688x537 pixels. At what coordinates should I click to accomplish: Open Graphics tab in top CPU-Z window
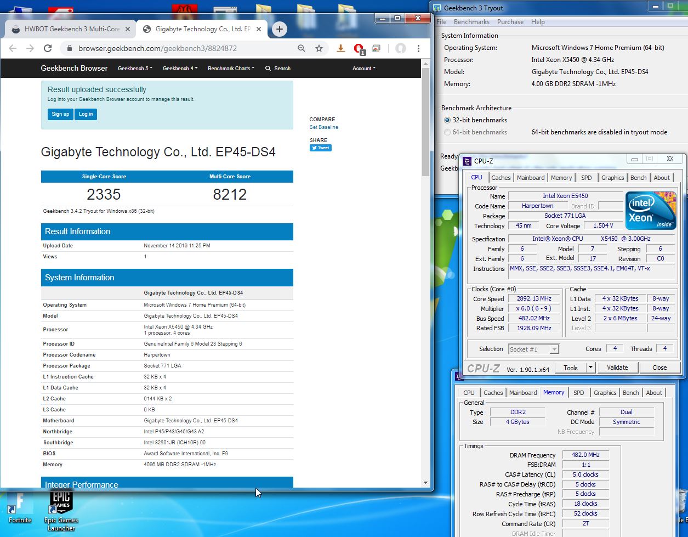pyautogui.click(x=612, y=178)
